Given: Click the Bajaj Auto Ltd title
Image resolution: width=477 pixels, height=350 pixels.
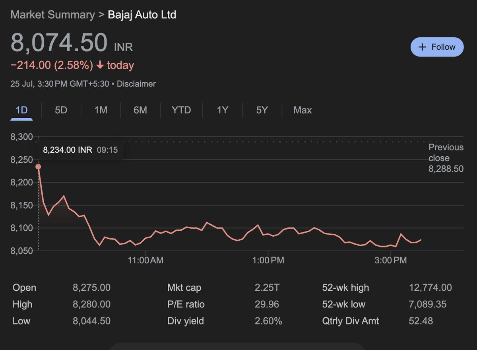Looking at the screenshot, I should [142, 15].
